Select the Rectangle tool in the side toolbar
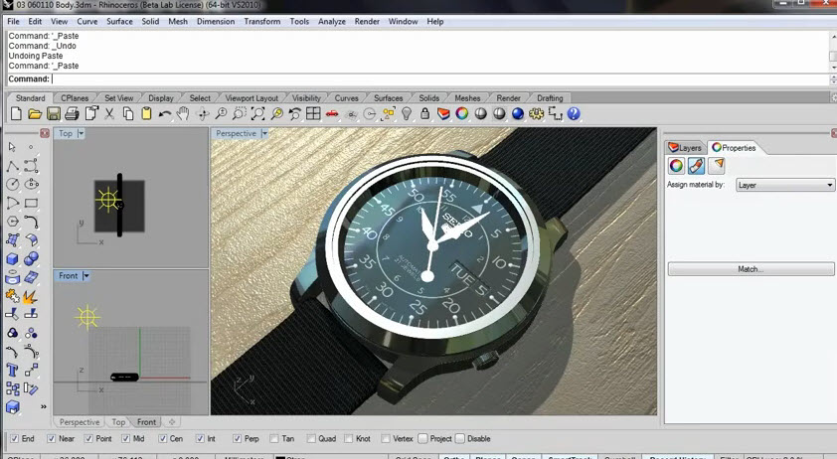Image resolution: width=837 pixels, height=459 pixels. point(31,204)
